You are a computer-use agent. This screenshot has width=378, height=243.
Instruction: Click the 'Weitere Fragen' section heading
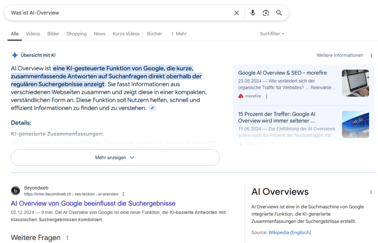pyautogui.click(x=36, y=238)
